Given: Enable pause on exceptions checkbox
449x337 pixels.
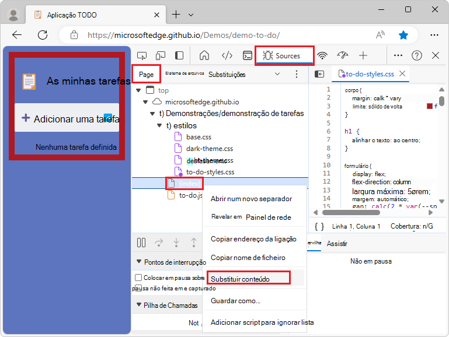Looking at the screenshot, I should pos(138,278).
